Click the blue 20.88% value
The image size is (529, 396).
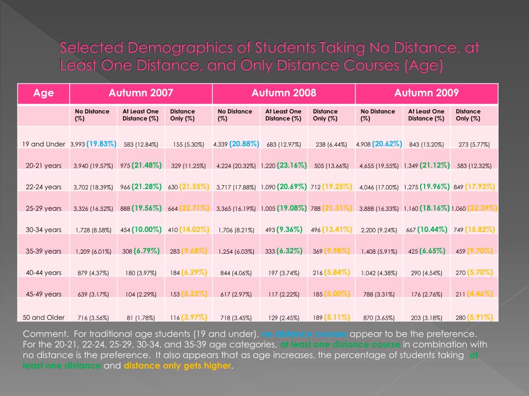[244, 144]
